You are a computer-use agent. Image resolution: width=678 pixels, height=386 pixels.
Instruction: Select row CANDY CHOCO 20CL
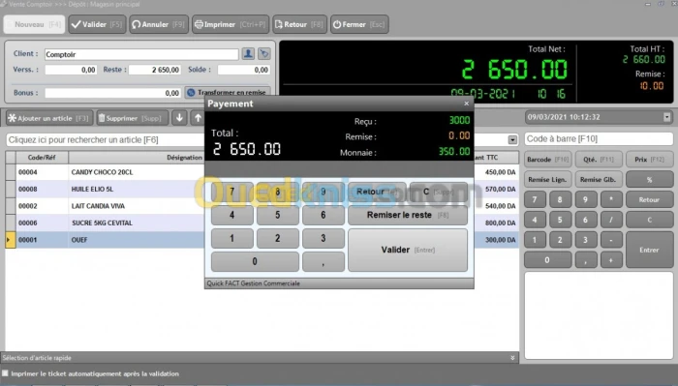click(x=262, y=172)
